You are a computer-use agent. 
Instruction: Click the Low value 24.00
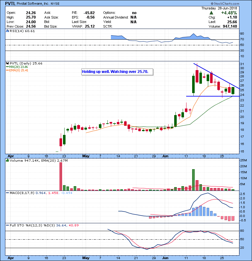click(31, 22)
